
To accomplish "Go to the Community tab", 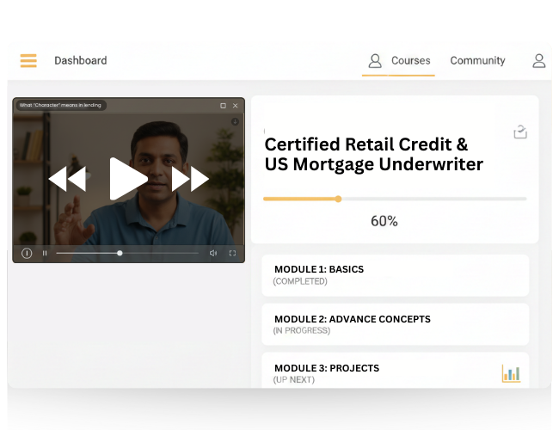I will coord(477,61).
